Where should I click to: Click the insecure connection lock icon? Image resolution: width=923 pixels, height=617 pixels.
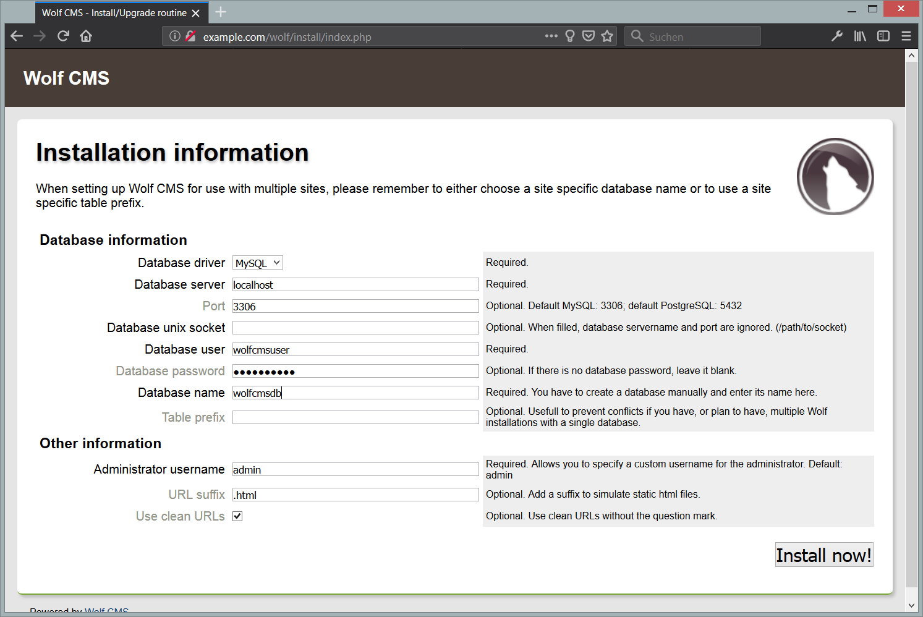click(190, 36)
